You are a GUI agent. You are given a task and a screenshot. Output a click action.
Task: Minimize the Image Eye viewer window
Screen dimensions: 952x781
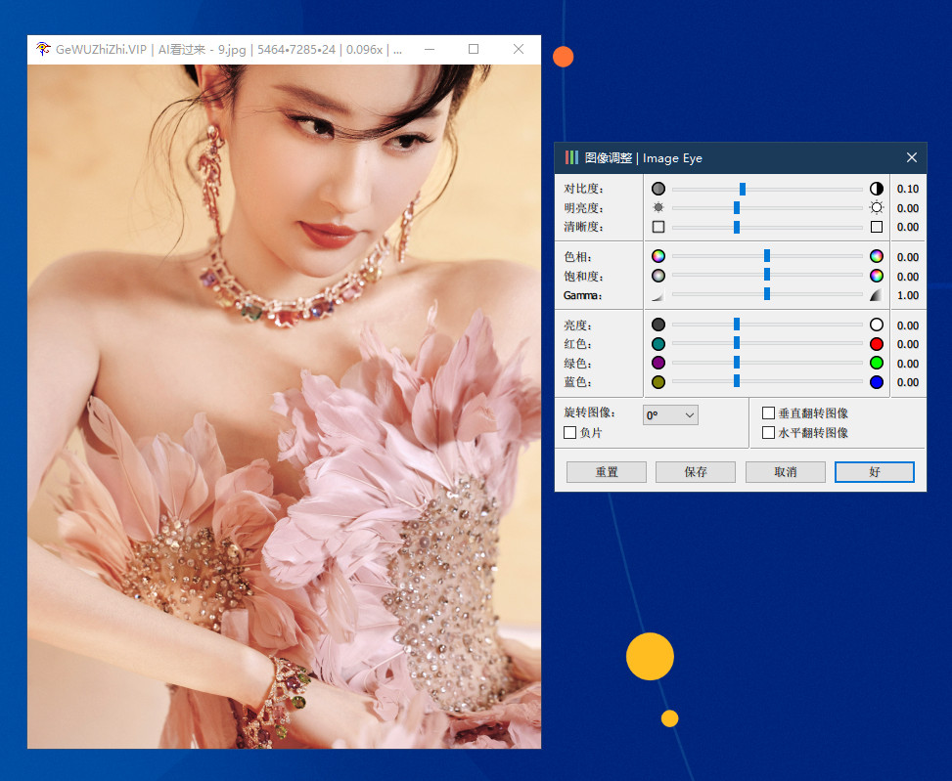pyautogui.click(x=430, y=49)
